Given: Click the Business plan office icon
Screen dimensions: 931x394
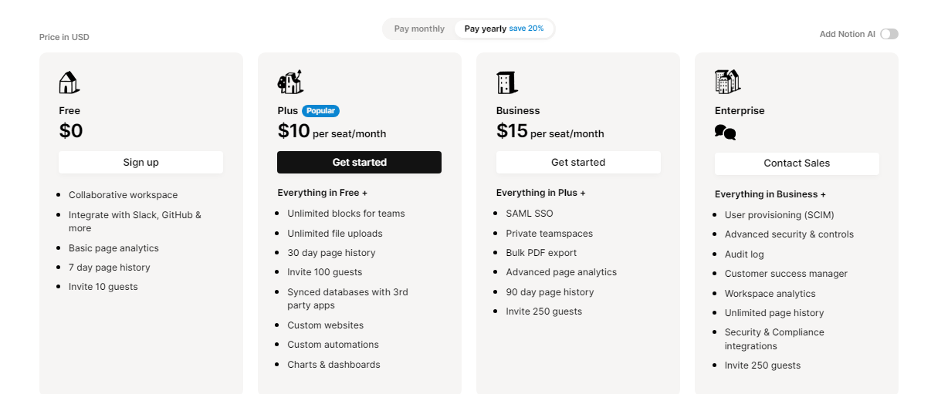Looking at the screenshot, I should 507,83.
